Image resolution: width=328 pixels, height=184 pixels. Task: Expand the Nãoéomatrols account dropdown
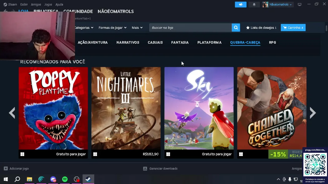coord(278,4)
